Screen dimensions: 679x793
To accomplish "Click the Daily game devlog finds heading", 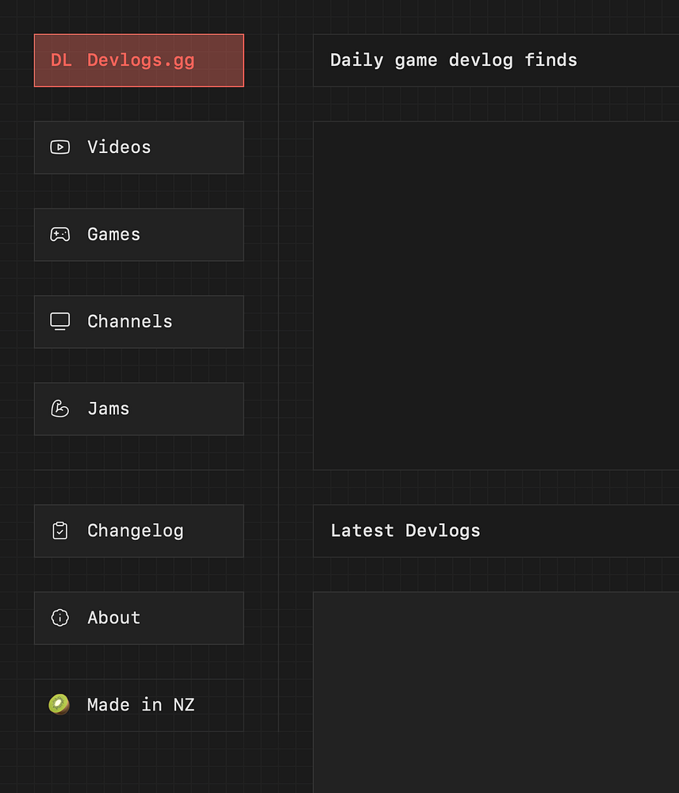I will (x=453, y=60).
